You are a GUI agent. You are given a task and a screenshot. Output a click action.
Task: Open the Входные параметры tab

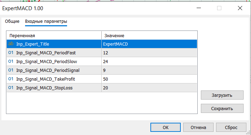46,21
